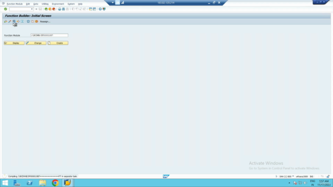Click the lock icon in status bar
This screenshot has height=187, width=333.
pos(328,177)
